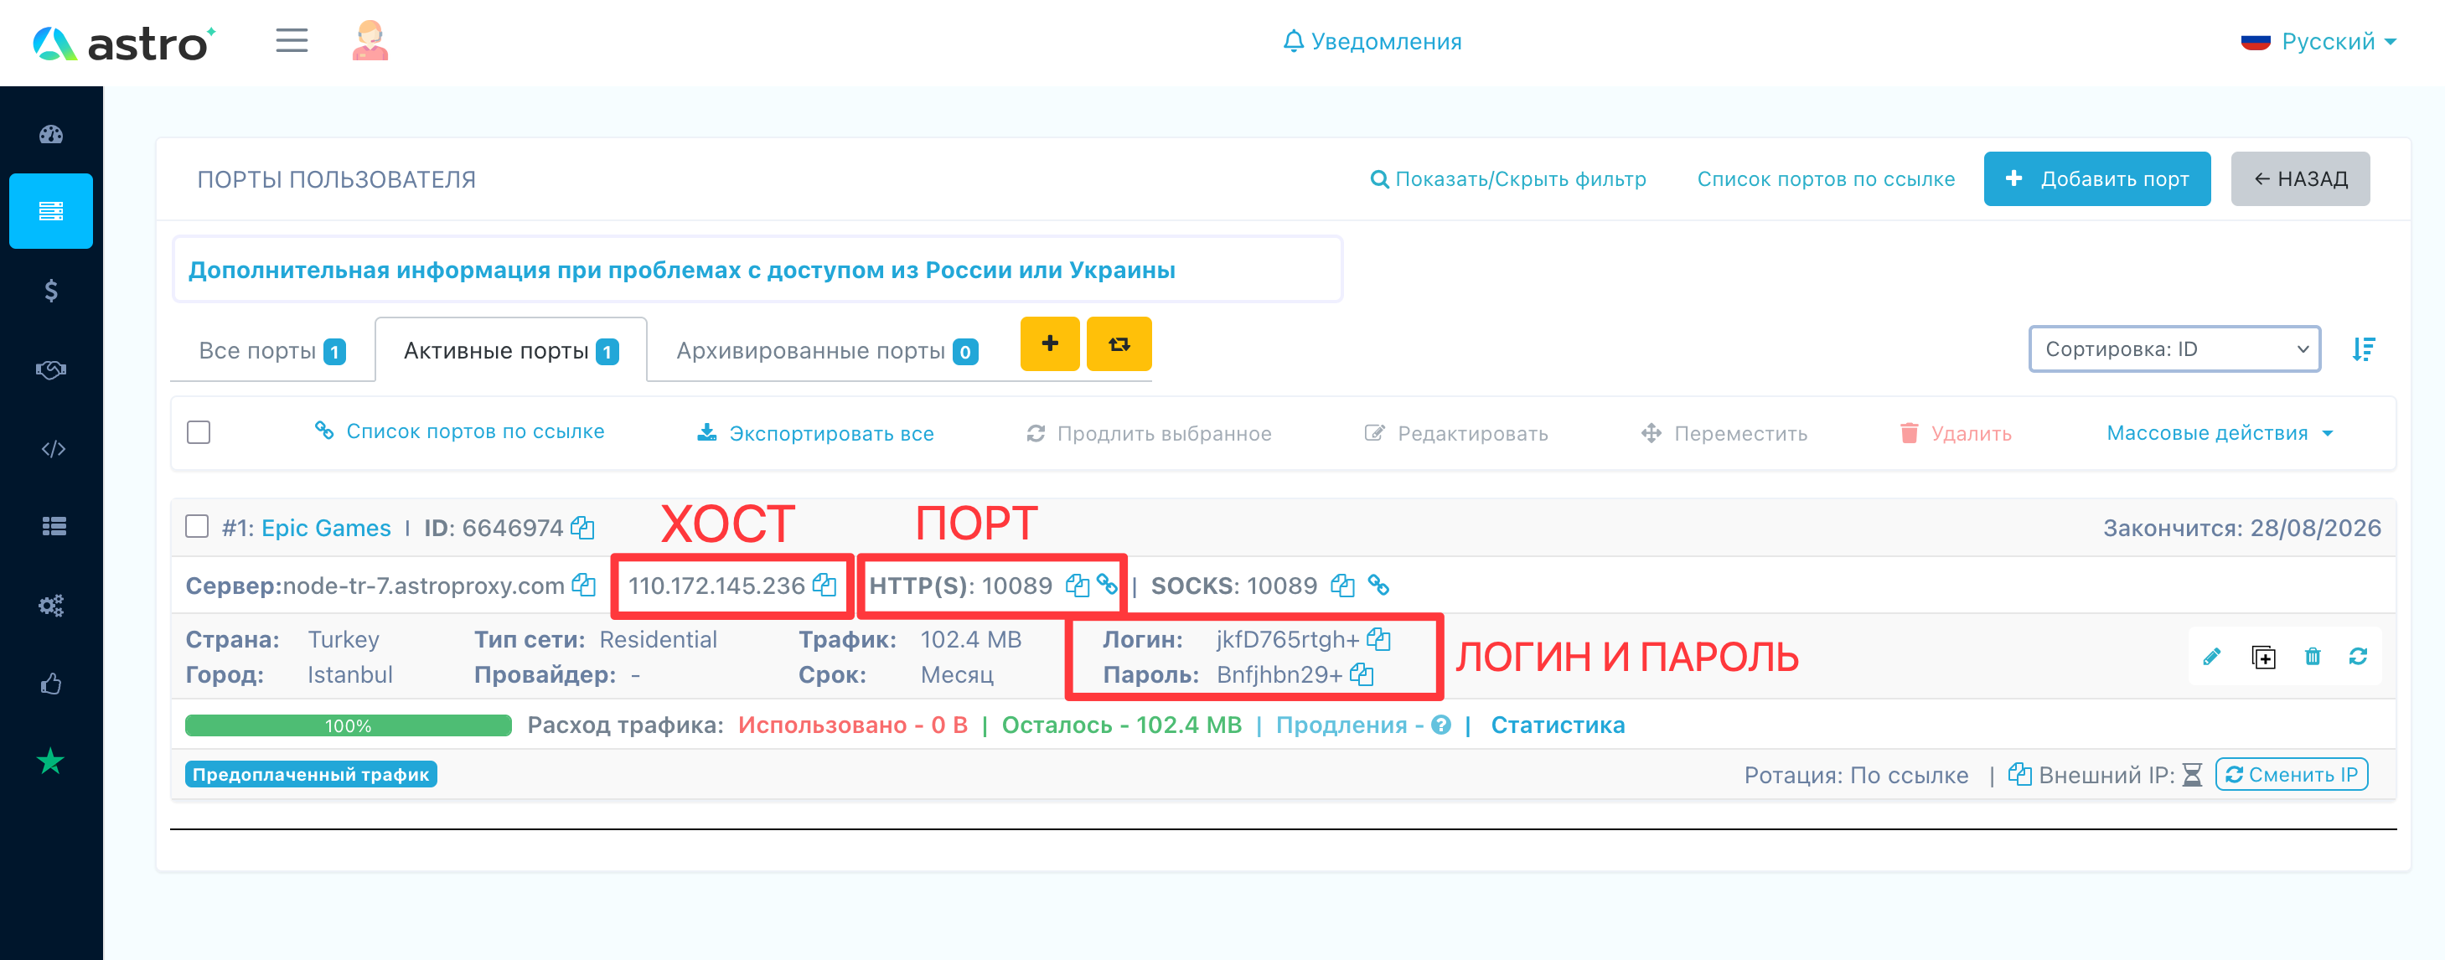This screenshot has height=960, width=2445.
Task: Copy the IP 110.172.145.236
Action: tap(824, 586)
